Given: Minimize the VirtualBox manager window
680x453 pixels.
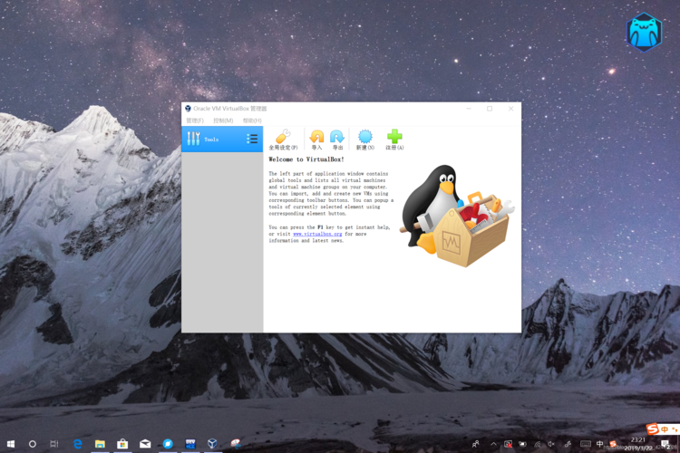Looking at the screenshot, I should (x=469, y=109).
